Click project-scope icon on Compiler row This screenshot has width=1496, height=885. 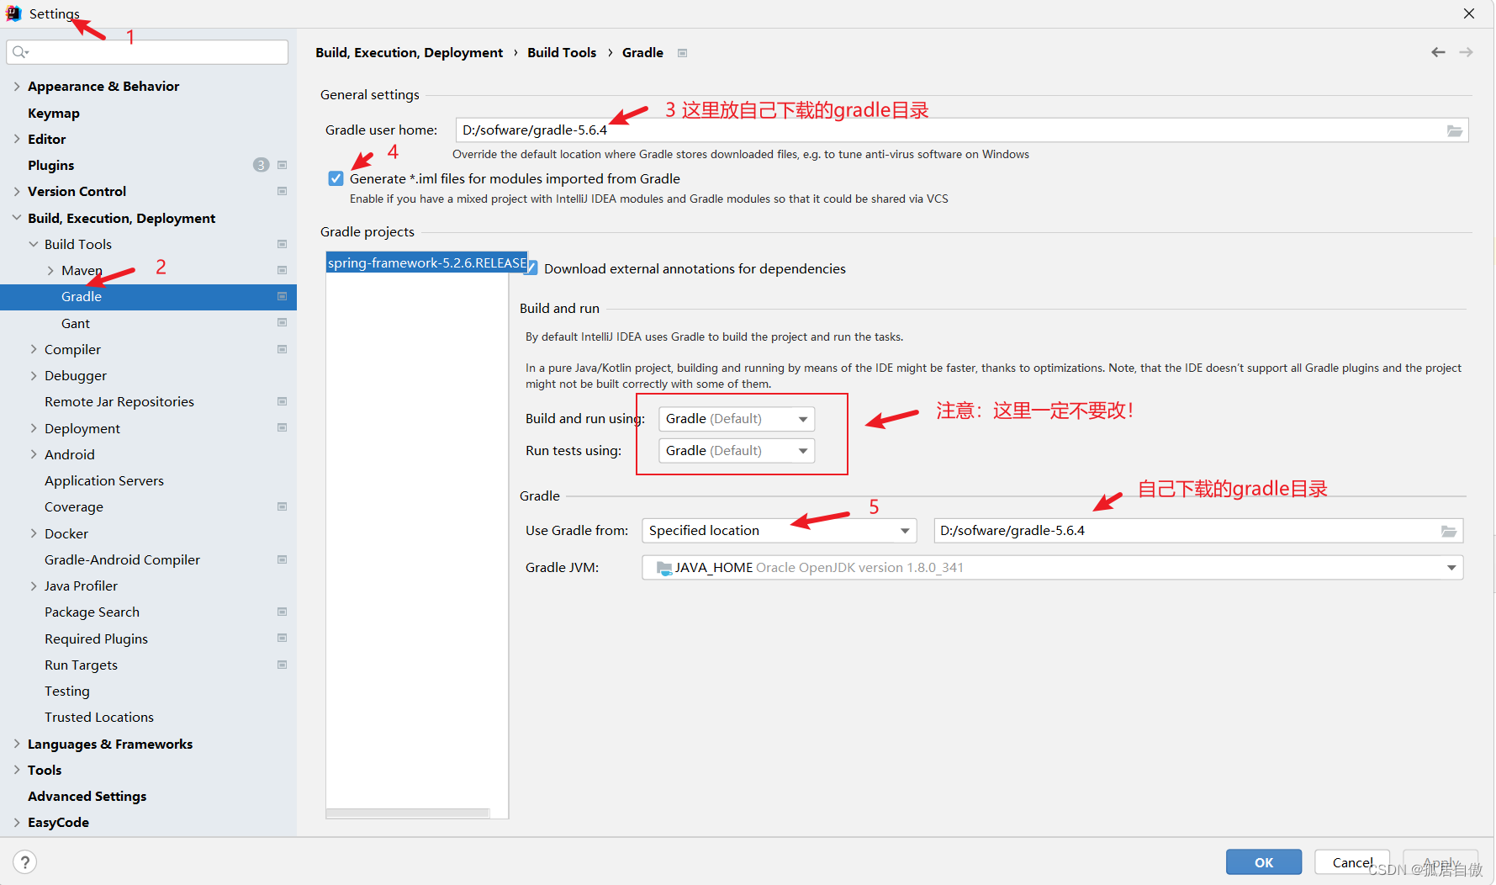point(283,349)
